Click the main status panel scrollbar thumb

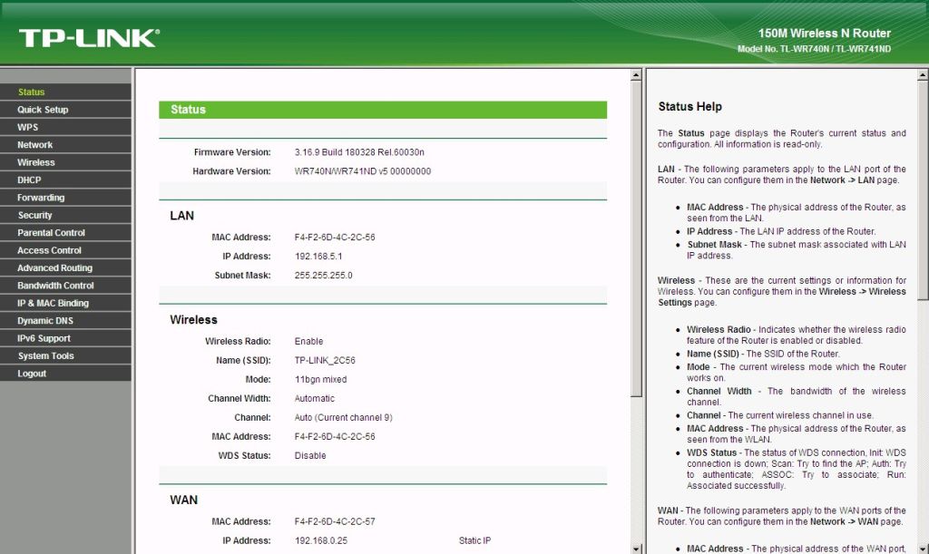[636, 238]
